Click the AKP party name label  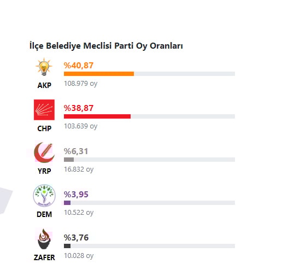[44, 85]
